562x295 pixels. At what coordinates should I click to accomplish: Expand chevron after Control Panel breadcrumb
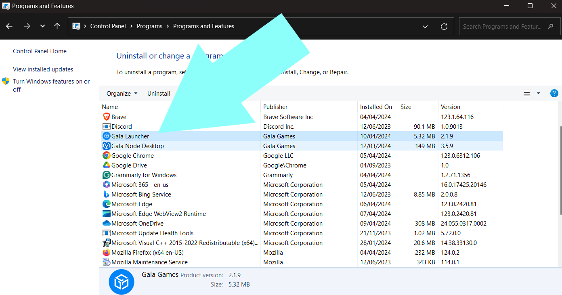point(132,26)
